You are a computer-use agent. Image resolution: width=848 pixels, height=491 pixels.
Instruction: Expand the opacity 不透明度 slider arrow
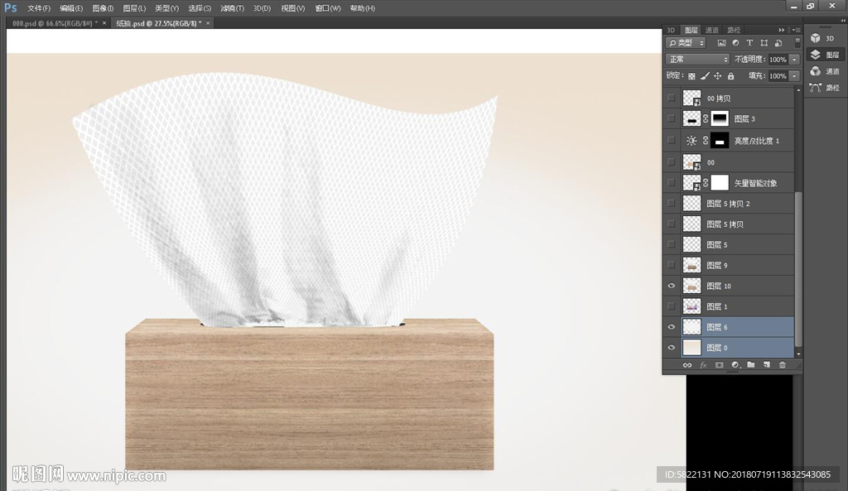(795, 60)
